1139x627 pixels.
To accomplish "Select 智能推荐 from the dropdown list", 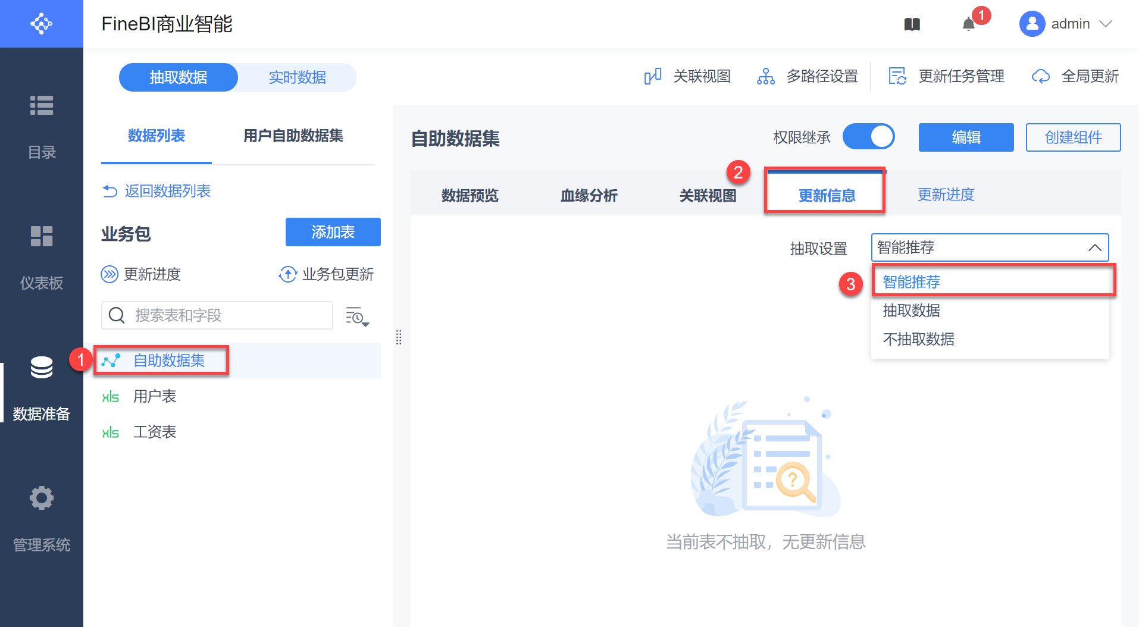I will pos(990,282).
